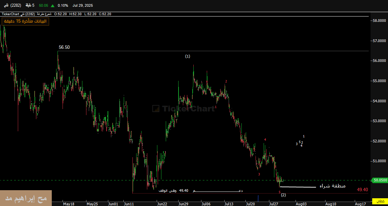Select the 5 دقيقة interval label

click(30, 5)
